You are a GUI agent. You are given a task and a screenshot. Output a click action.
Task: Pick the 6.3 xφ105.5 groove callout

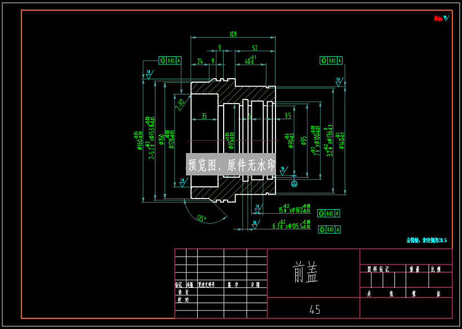[291, 224]
